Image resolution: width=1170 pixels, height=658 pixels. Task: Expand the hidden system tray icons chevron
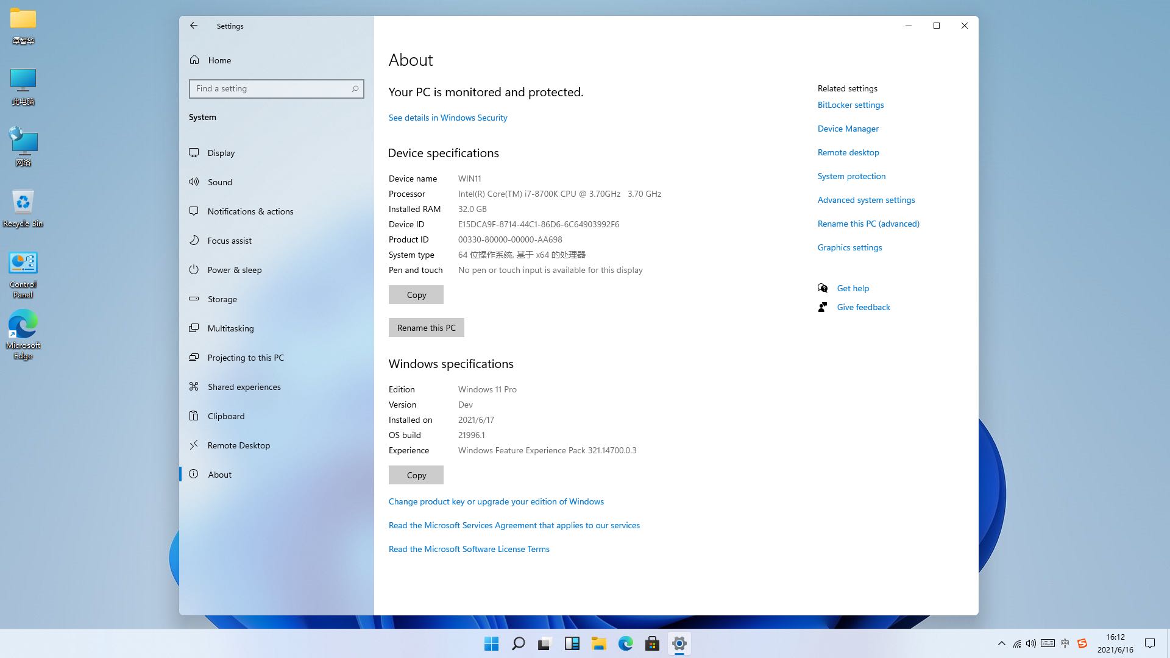(1001, 643)
